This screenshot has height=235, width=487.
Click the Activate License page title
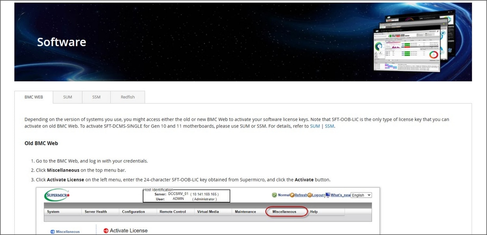[x=129, y=231]
